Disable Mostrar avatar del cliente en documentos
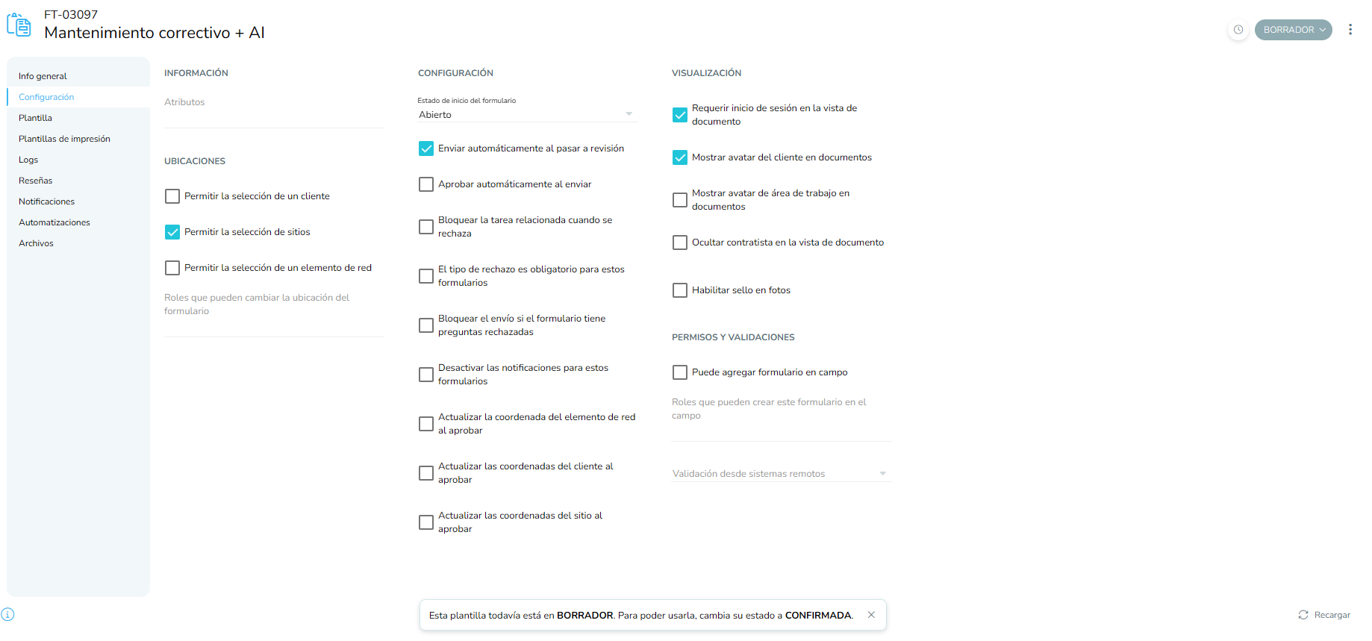1372x641 pixels. click(x=680, y=157)
